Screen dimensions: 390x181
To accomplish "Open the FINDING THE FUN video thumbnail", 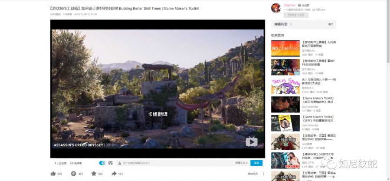I will click(285, 67).
